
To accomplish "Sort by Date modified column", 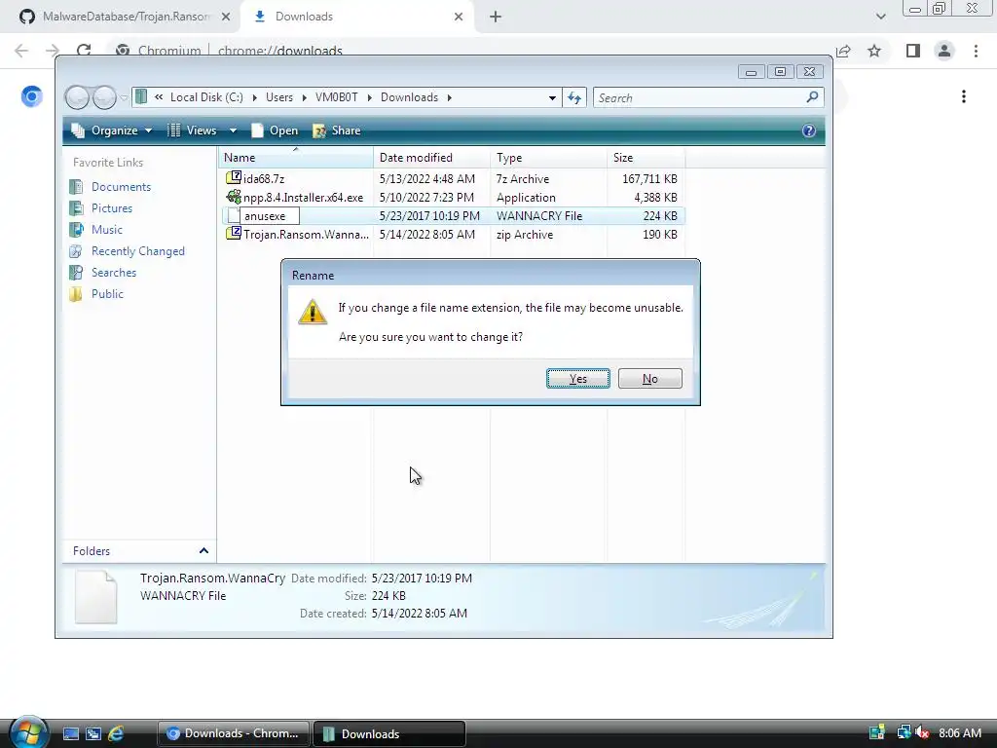I will (x=431, y=158).
